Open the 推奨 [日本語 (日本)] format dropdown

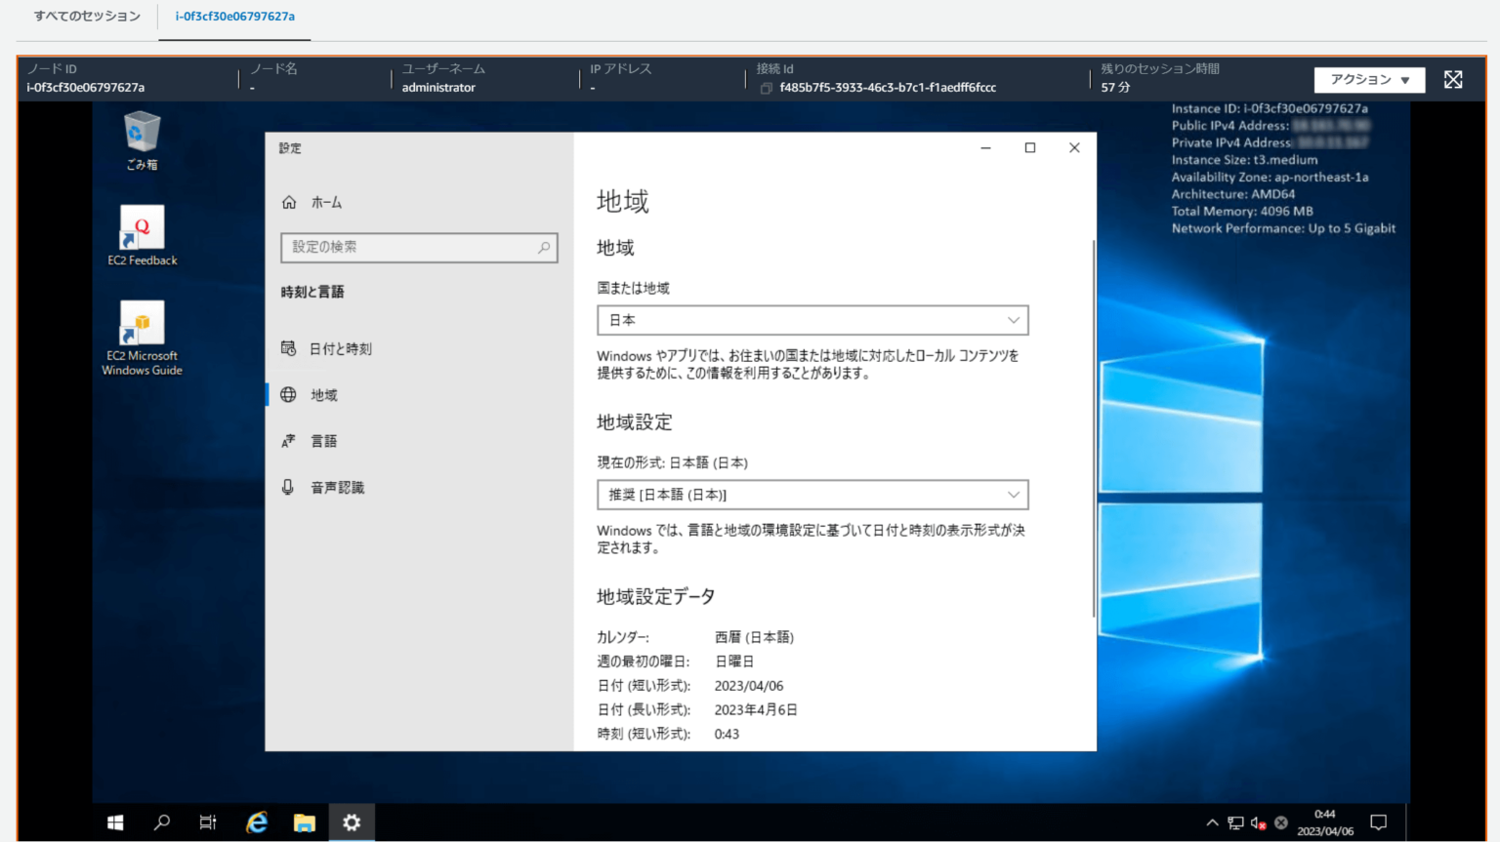pos(812,495)
